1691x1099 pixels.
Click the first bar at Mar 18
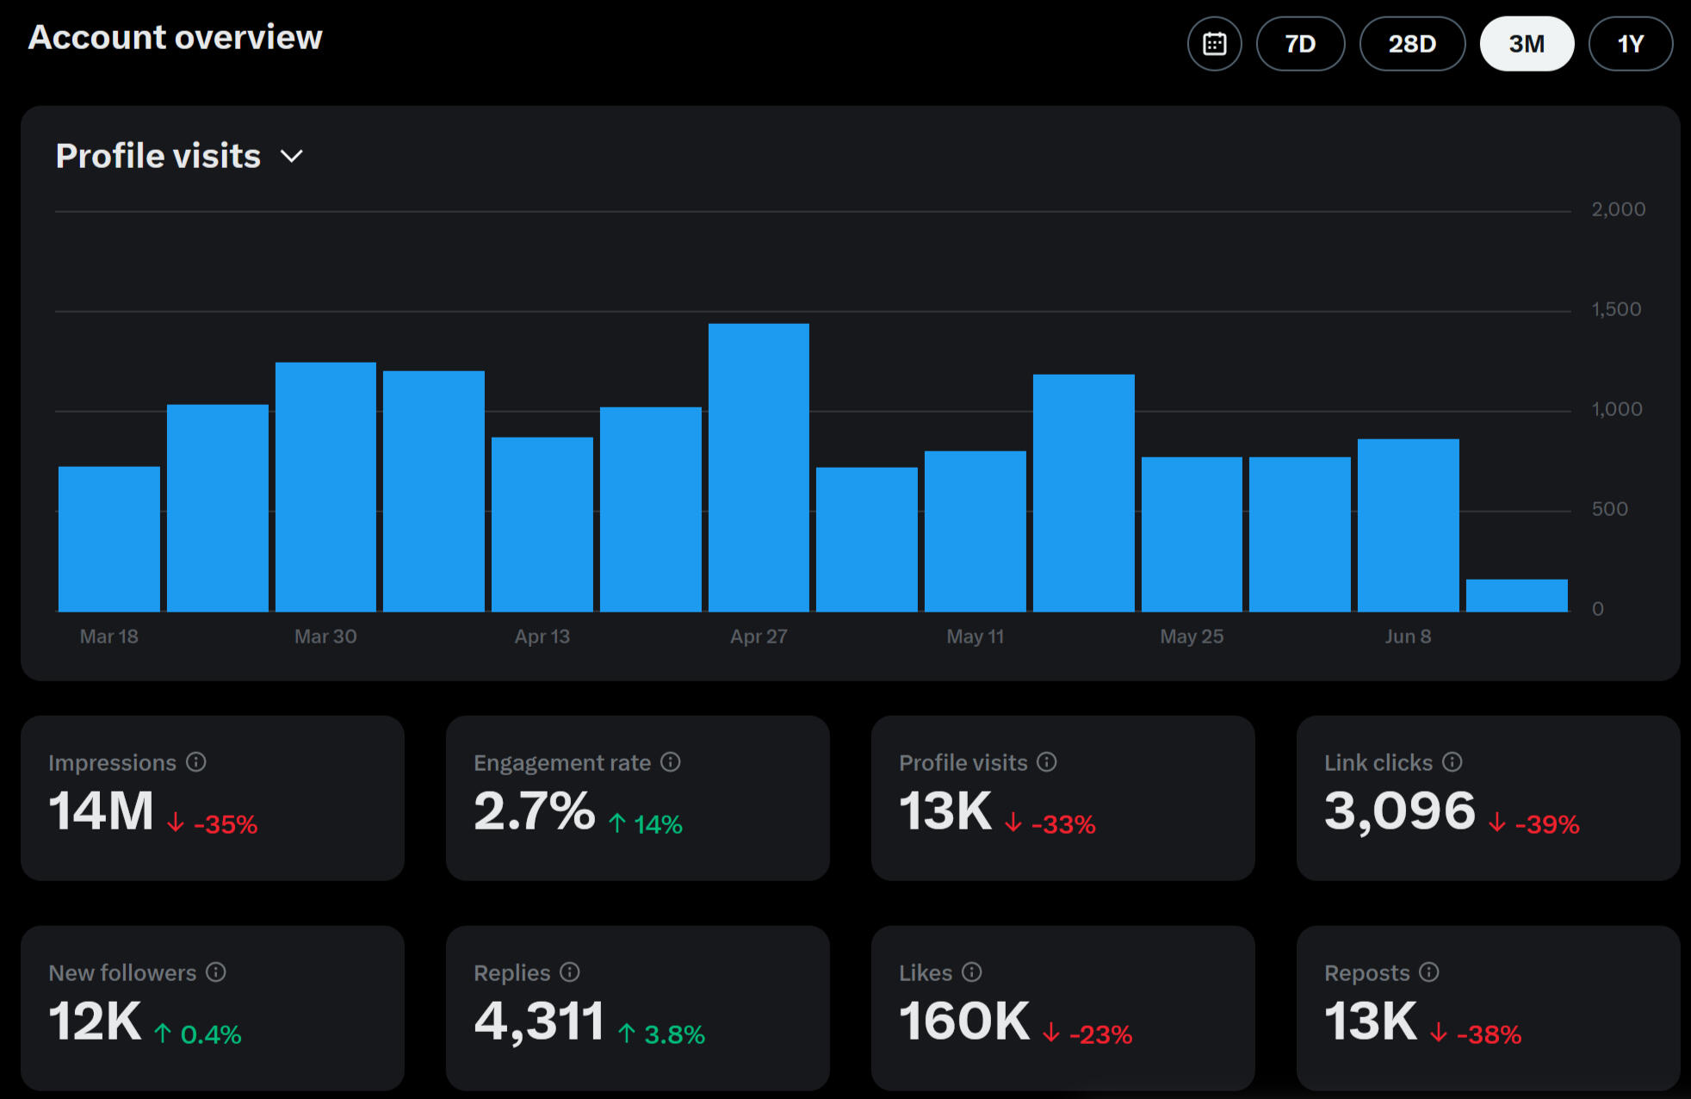[109, 539]
